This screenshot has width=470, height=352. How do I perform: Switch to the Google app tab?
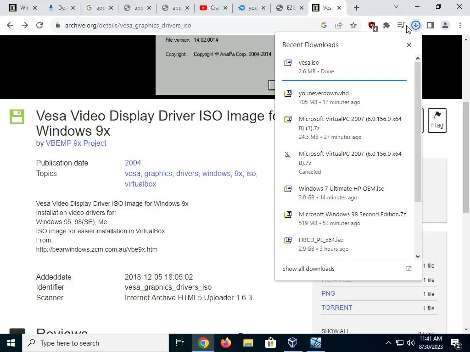(x=99, y=8)
